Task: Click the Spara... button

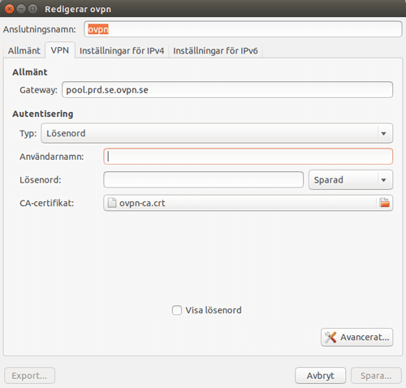Action: coord(376,376)
